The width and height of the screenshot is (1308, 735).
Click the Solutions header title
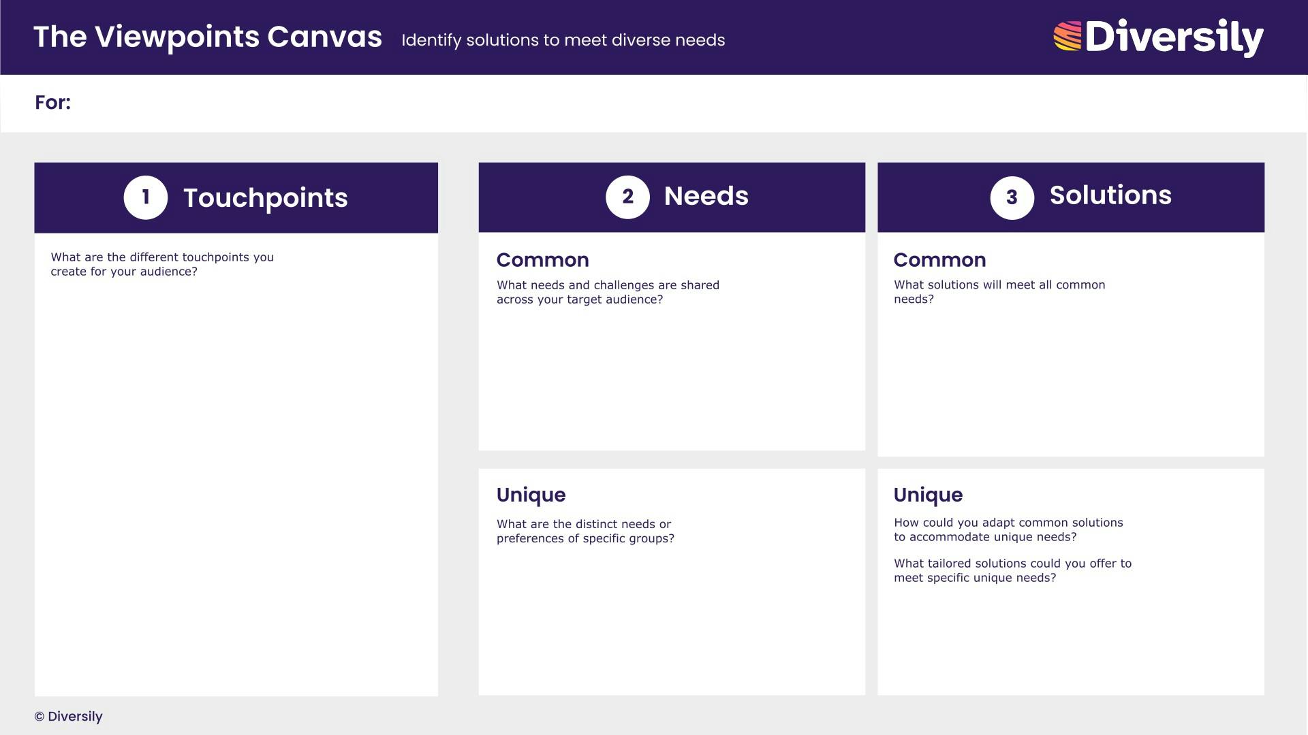[1110, 195]
